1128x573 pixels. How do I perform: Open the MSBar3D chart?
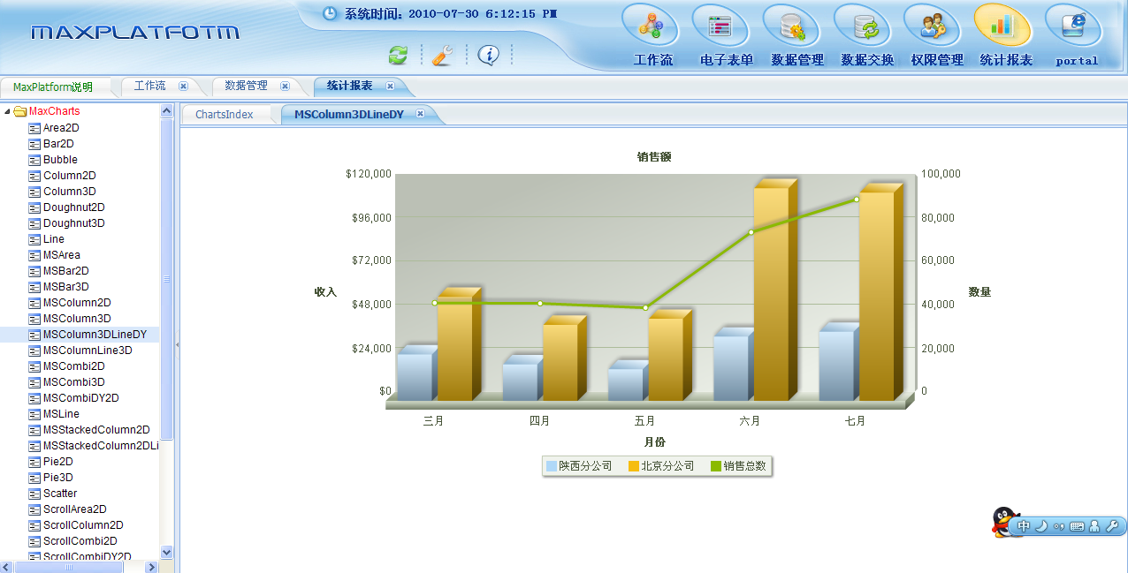click(x=66, y=287)
